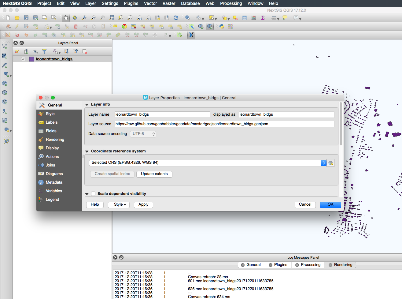
Task: Open the Select Features tool dropdown arrow
Action: pyautogui.click(x=216, y=19)
